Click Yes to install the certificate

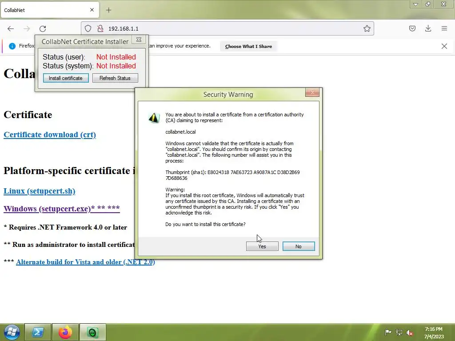click(x=262, y=246)
